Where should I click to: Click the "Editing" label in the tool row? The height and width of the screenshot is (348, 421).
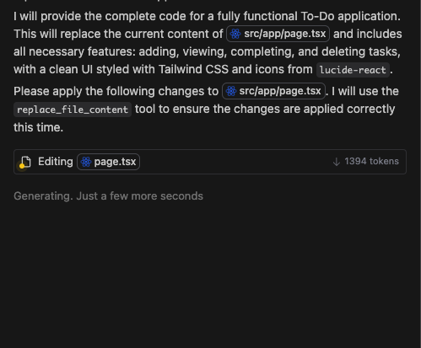(x=56, y=162)
